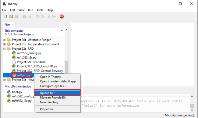Click the Debug current script bug icon
Viewport: 198px width, 118px height.
[30, 16]
